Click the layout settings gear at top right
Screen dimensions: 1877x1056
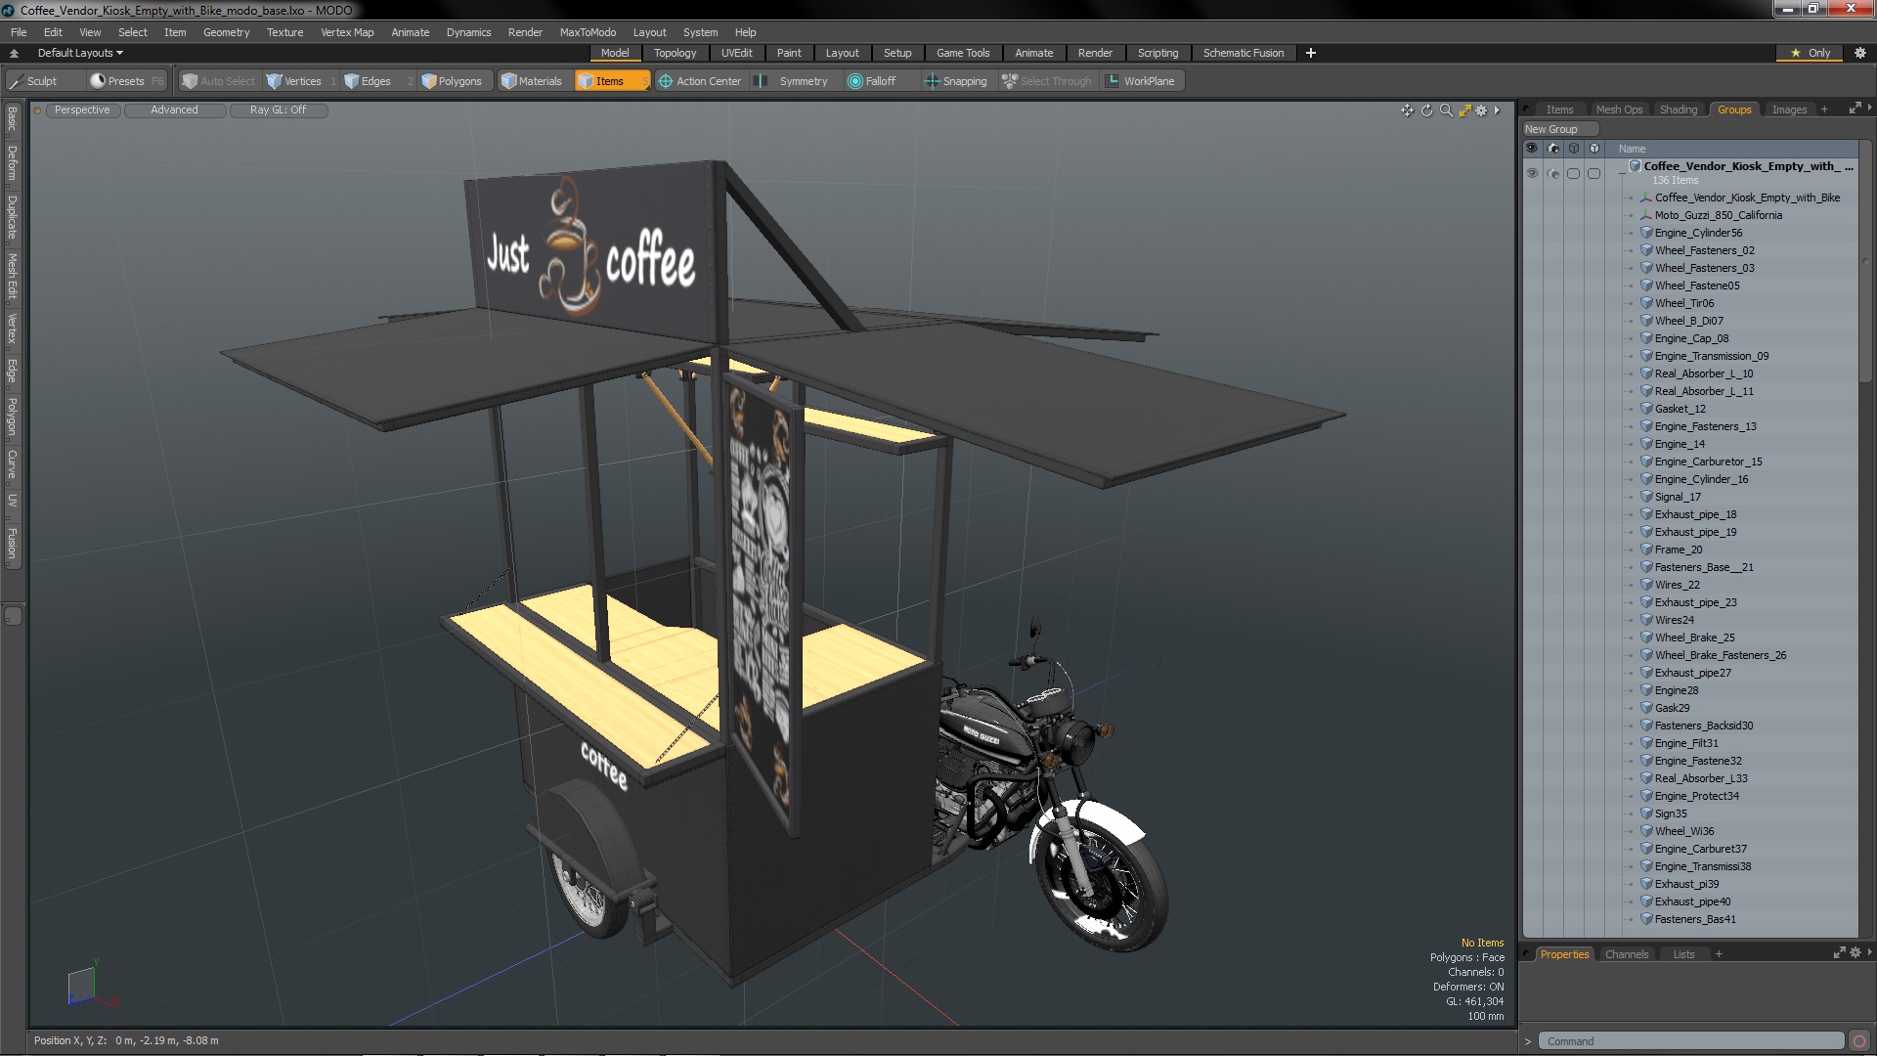tap(1859, 54)
